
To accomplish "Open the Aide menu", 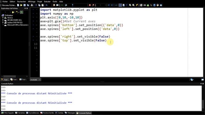I will click(61, 2).
